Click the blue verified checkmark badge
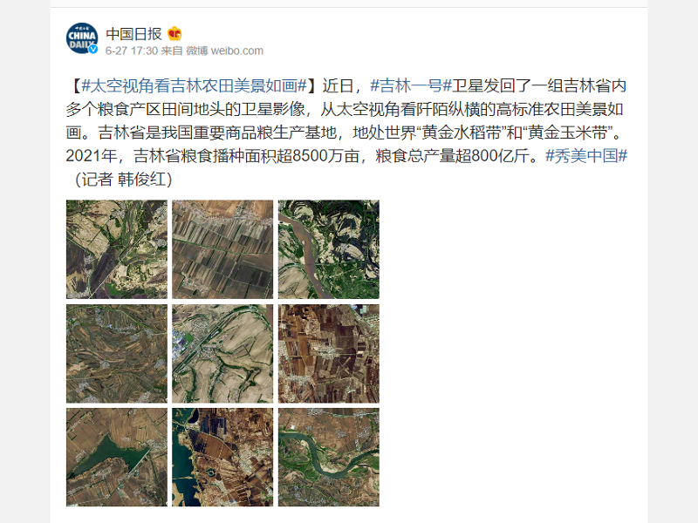698x523 pixels. click(92, 49)
